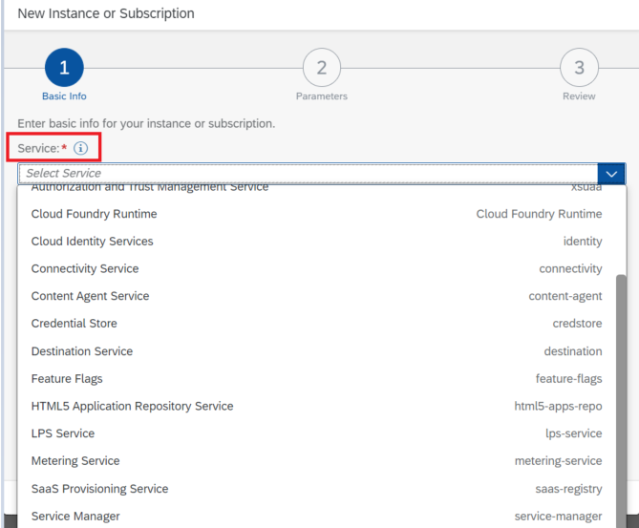The width and height of the screenshot is (639, 528).
Task: Choose Cloud Foundry Runtime from the list
Action: [x=317, y=214]
